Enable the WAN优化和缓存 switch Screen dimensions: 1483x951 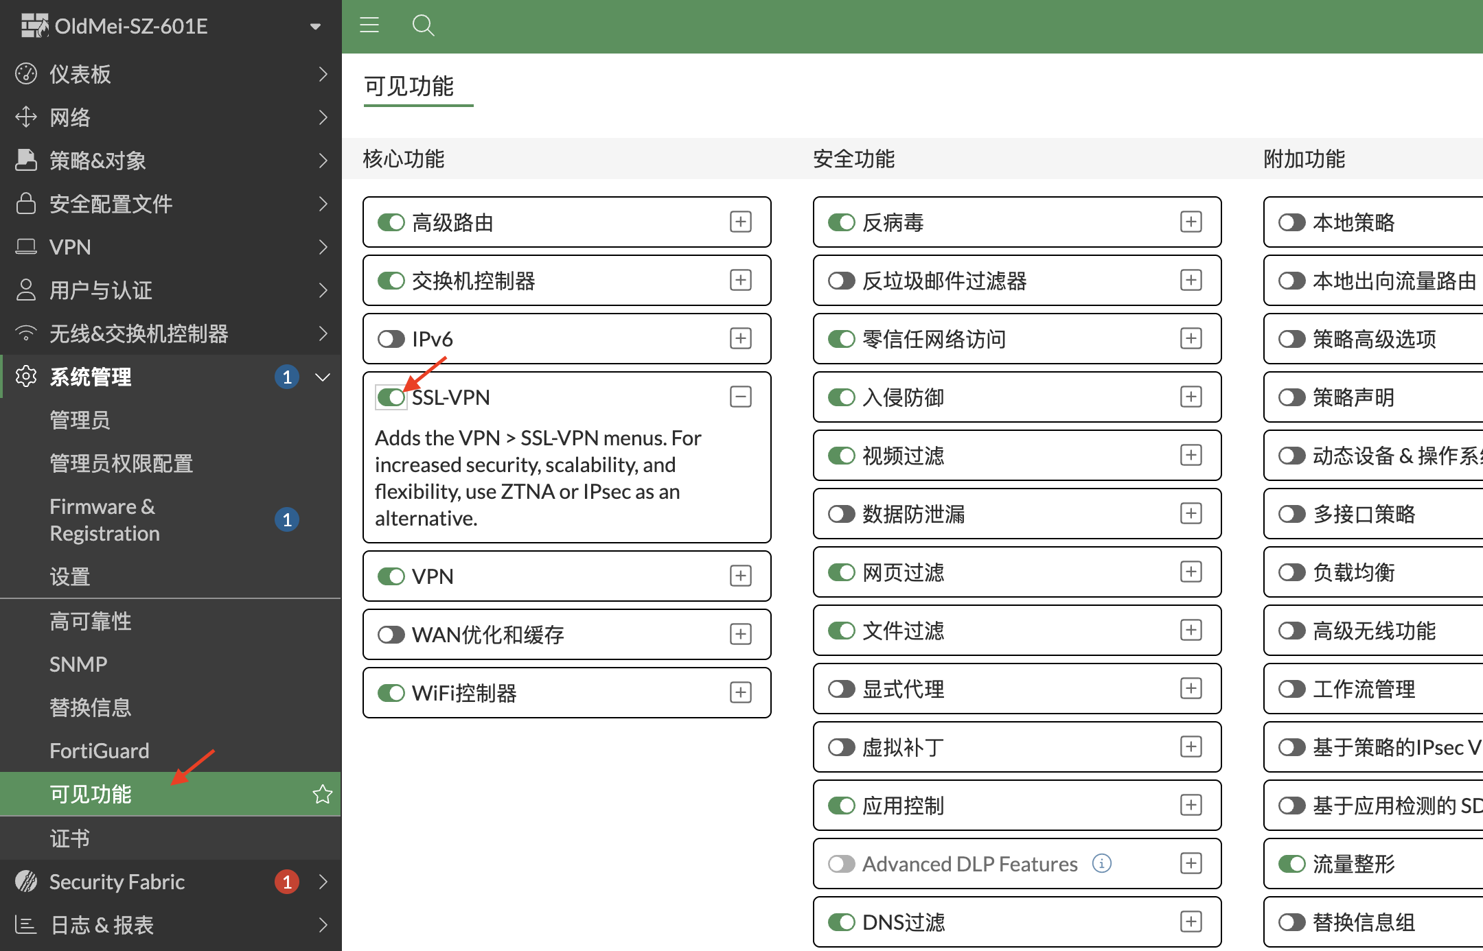click(x=391, y=635)
